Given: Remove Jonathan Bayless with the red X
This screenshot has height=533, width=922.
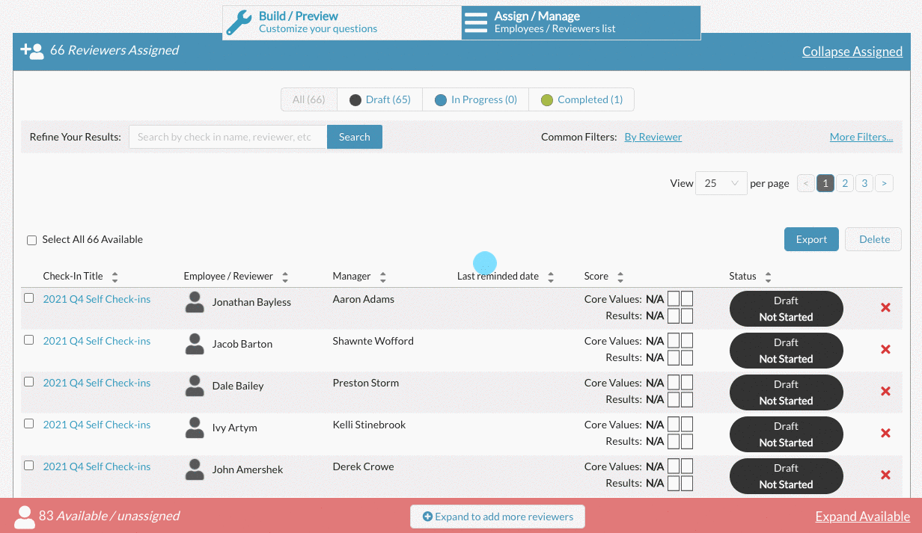Looking at the screenshot, I should [x=885, y=307].
